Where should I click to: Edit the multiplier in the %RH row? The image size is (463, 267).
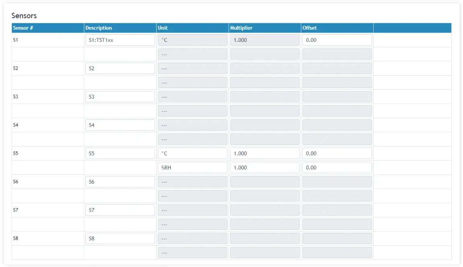pyautogui.click(x=265, y=168)
